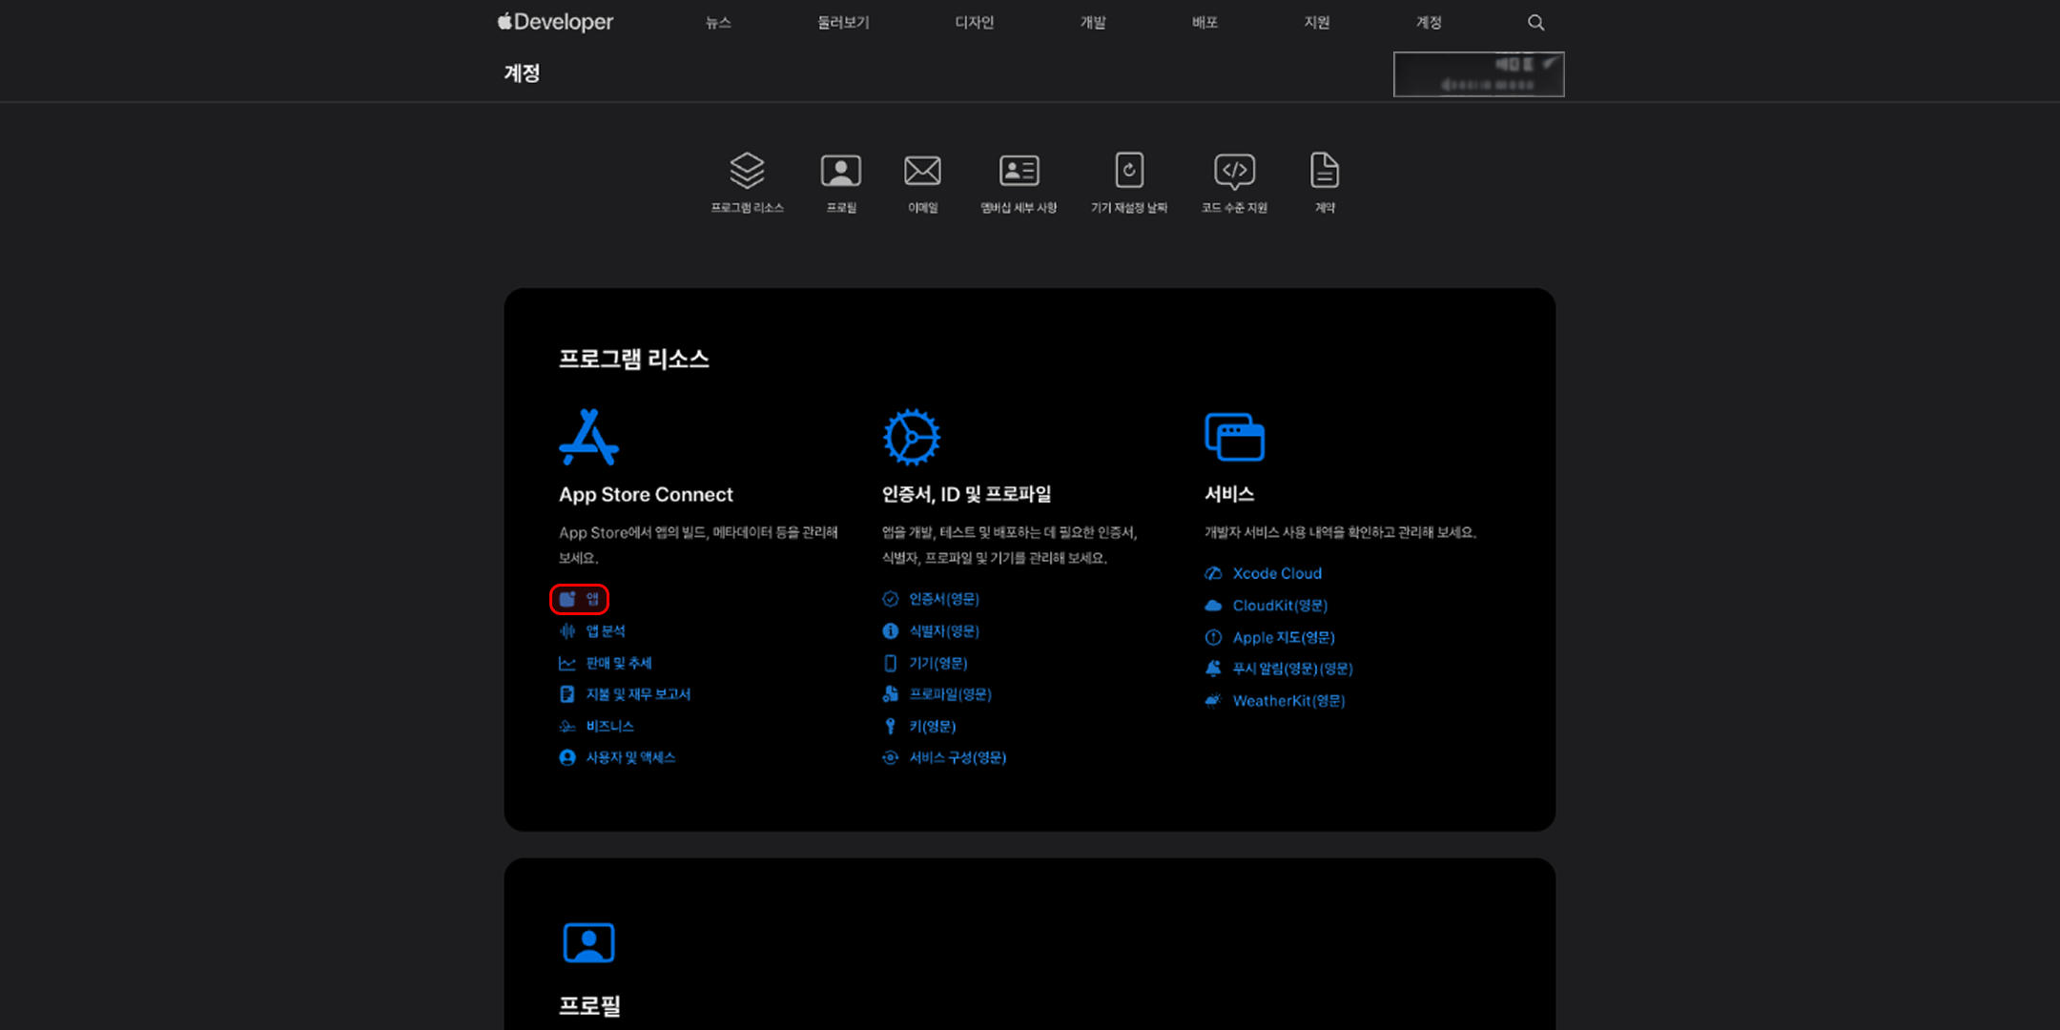Open the 개발 navigation item

[x=1093, y=22]
